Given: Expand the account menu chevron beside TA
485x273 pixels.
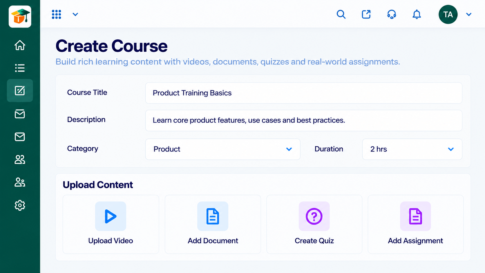Looking at the screenshot, I should (x=469, y=14).
